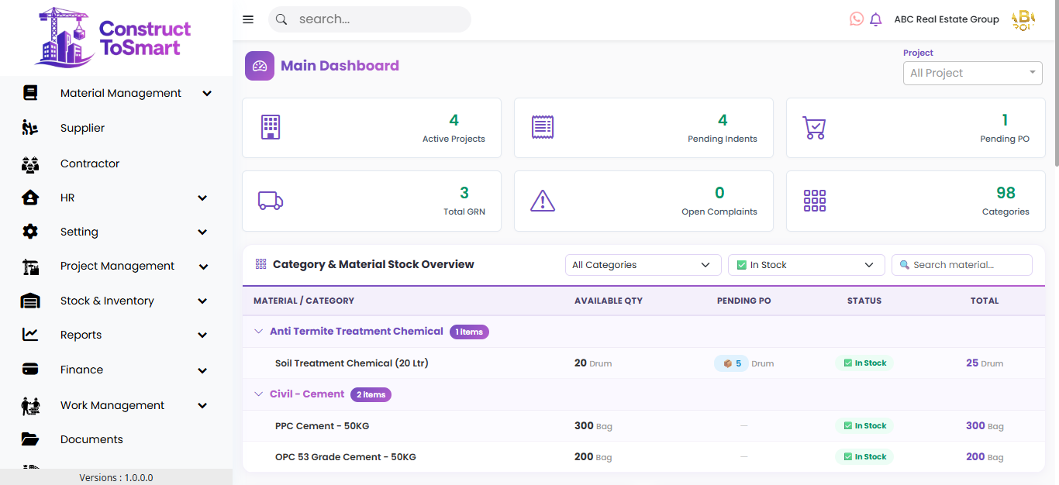Click the Total GRN truck icon
Screen dimensions: 1059x485
coord(271,201)
